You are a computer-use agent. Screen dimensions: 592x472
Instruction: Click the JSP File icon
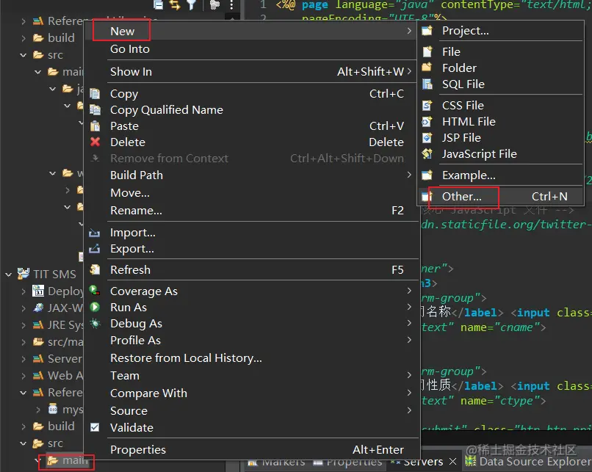pos(427,138)
